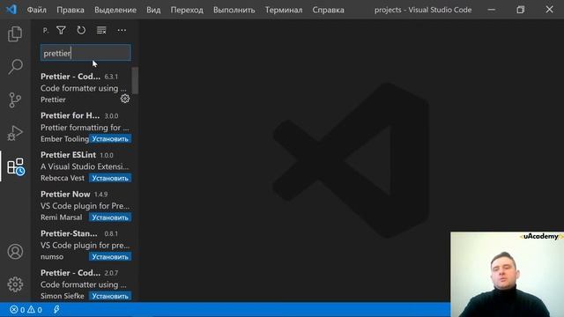Image resolution: width=564 pixels, height=317 pixels.
Task: Click the webcam video overlay thumbnail
Action: [508, 274]
